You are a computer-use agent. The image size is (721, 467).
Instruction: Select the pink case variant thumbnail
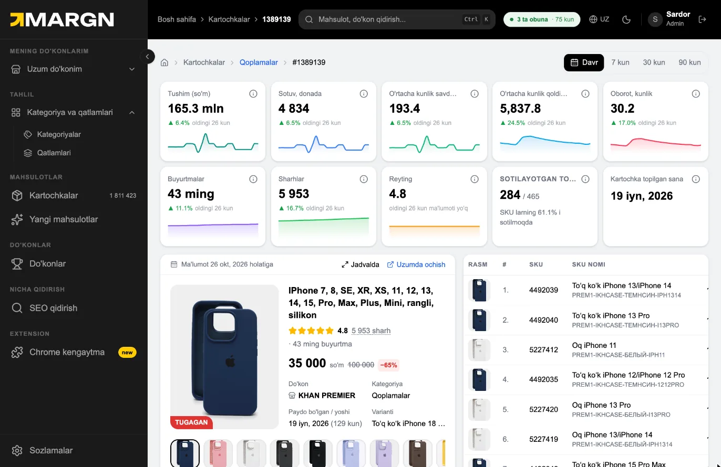point(218,453)
